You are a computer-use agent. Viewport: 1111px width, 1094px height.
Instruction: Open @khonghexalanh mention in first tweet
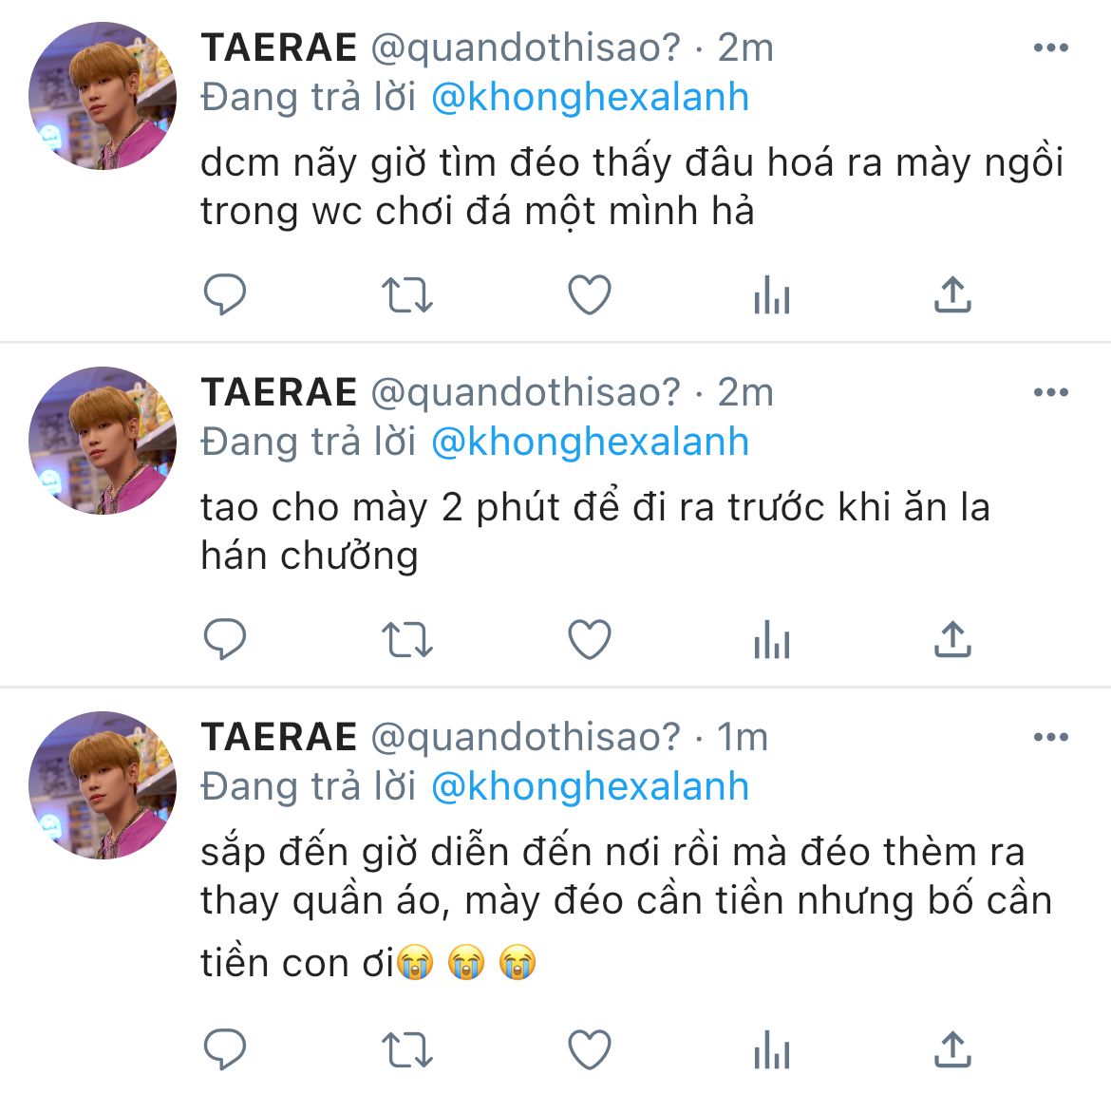pyautogui.click(x=591, y=97)
